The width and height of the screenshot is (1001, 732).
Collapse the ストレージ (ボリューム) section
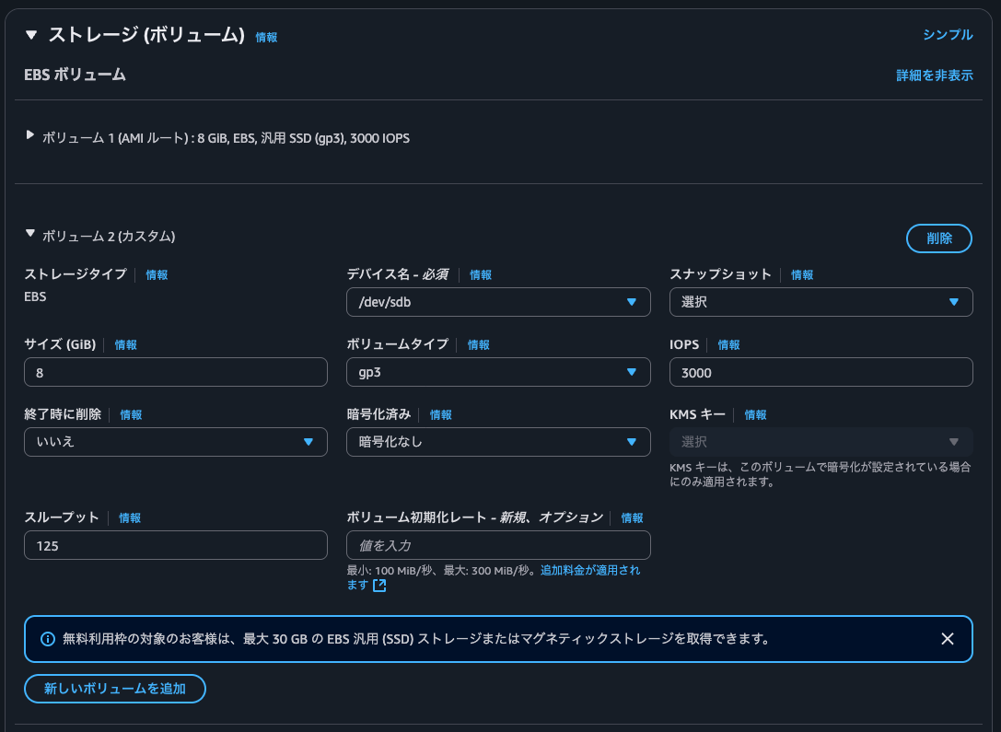click(30, 36)
